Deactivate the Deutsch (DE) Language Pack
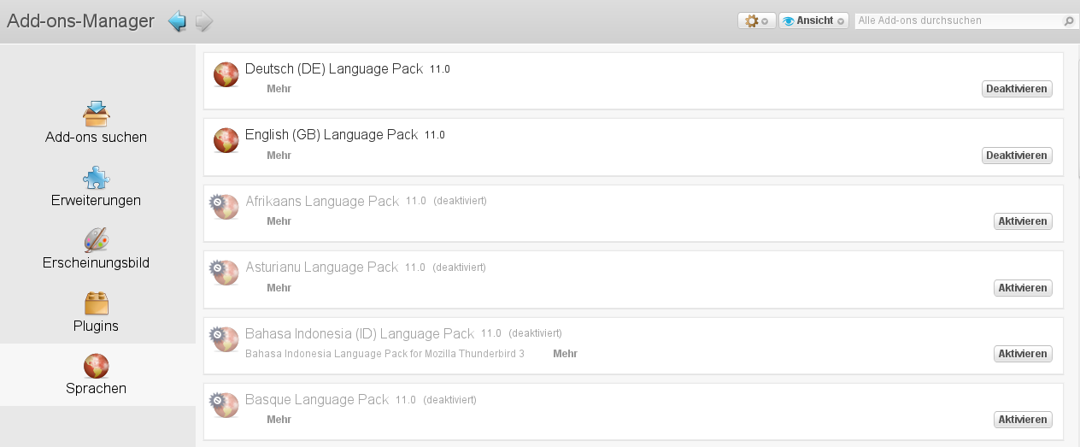This screenshot has height=447, width=1080. point(1016,89)
